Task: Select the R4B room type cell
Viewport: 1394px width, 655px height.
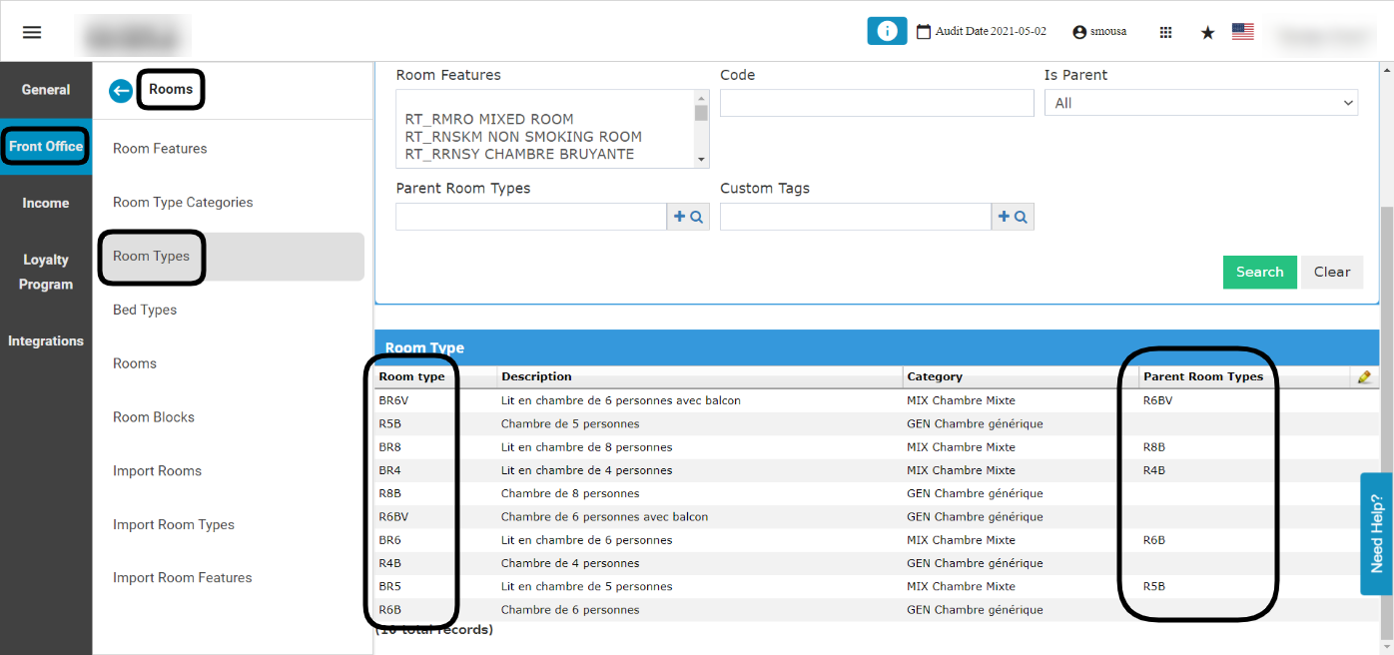Action: click(x=389, y=563)
